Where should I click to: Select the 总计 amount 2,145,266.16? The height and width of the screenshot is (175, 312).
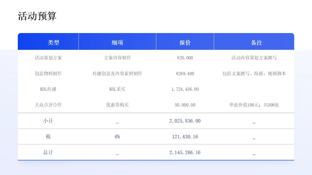[x=185, y=153]
